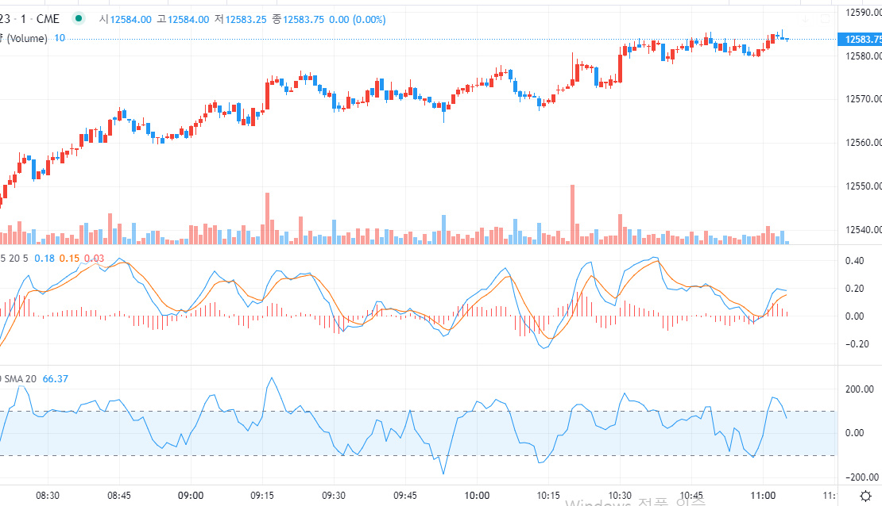Click the closing price value after 종
882x506 pixels.
[x=304, y=20]
